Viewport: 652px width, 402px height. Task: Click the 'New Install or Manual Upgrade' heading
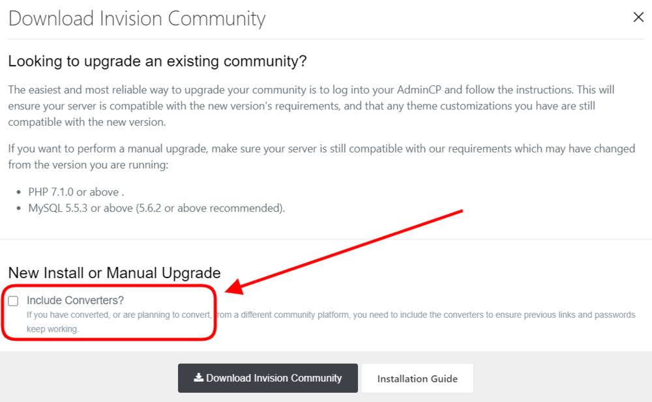114,272
